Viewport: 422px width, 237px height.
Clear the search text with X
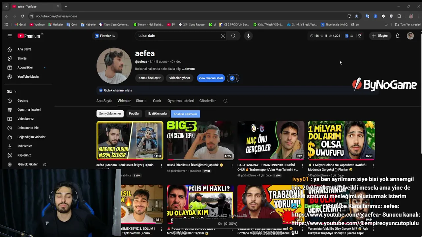coord(223,36)
